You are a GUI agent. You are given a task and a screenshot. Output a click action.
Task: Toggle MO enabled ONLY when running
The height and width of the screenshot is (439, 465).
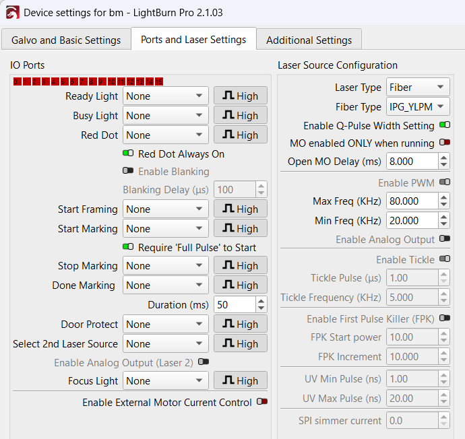(x=445, y=142)
